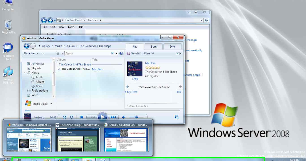Open the Remote Desktops desktop shortcut
This screenshot has height=161, width=306.
8,72
